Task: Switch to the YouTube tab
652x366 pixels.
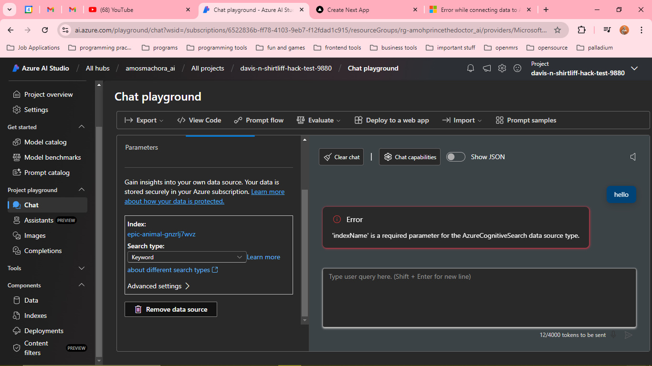Action: click(x=139, y=10)
